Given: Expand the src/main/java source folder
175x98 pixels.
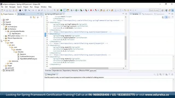Looking at the screenshot, I should [x=4, y=27].
